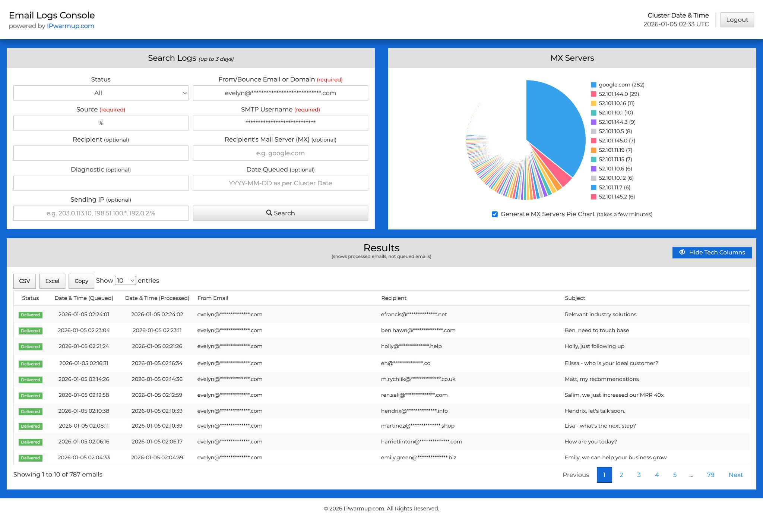Click Next to go to the next page
The image size is (763, 519).
tap(735, 475)
